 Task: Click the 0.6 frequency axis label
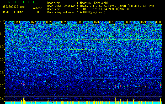coord(2,99)
